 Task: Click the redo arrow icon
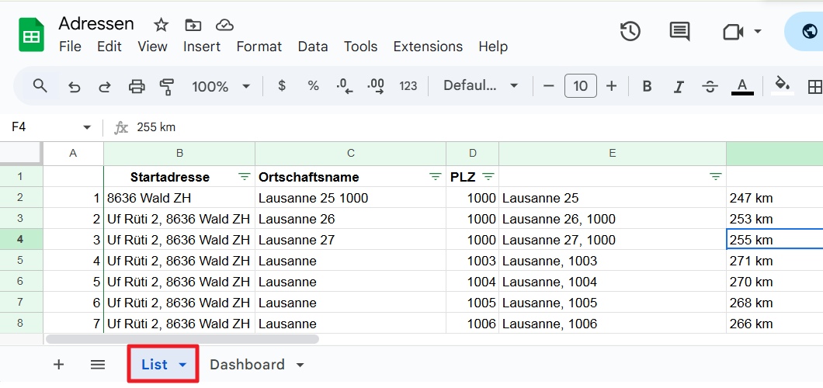tap(104, 86)
